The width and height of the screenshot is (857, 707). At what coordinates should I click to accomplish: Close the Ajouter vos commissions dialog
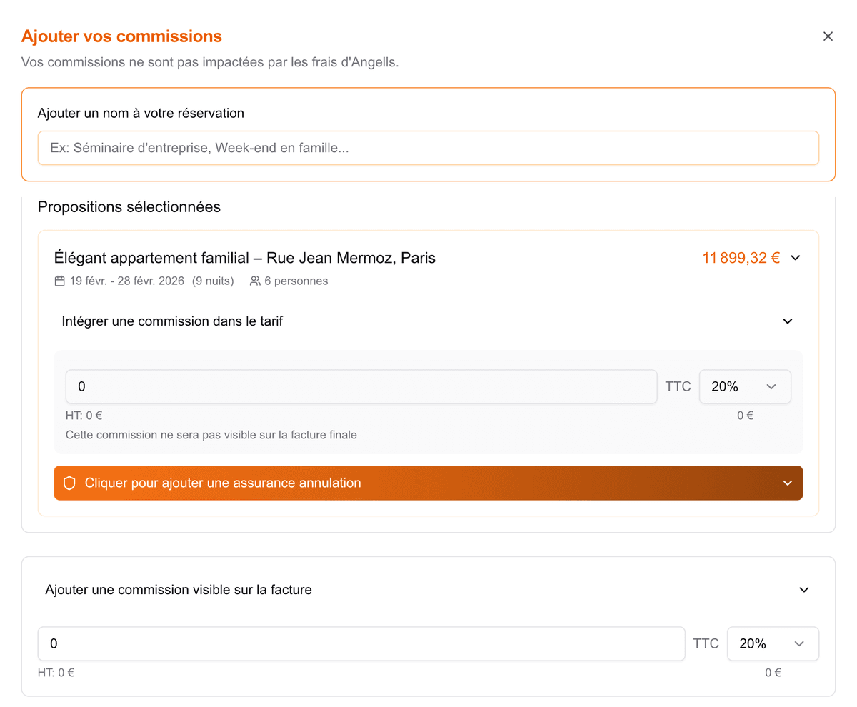point(828,36)
